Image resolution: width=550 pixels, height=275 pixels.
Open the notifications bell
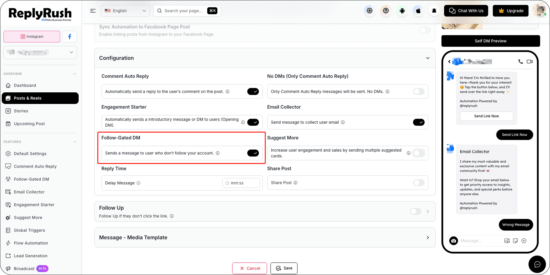(434, 11)
